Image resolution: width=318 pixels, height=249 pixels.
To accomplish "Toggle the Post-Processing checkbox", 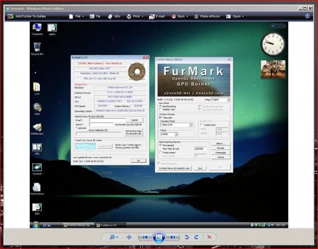I will pyautogui.click(x=159, y=164).
